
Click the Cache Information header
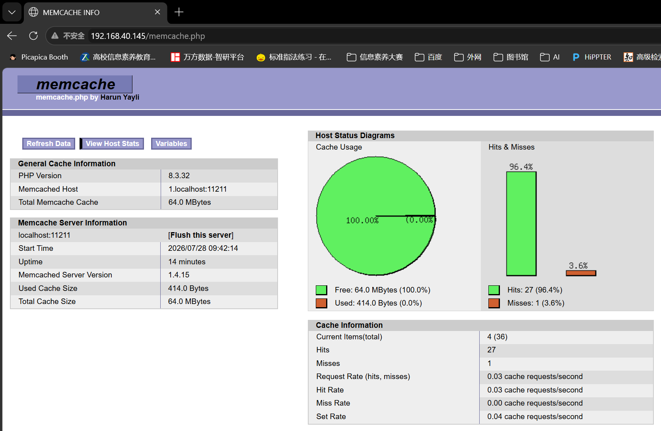click(x=480, y=325)
